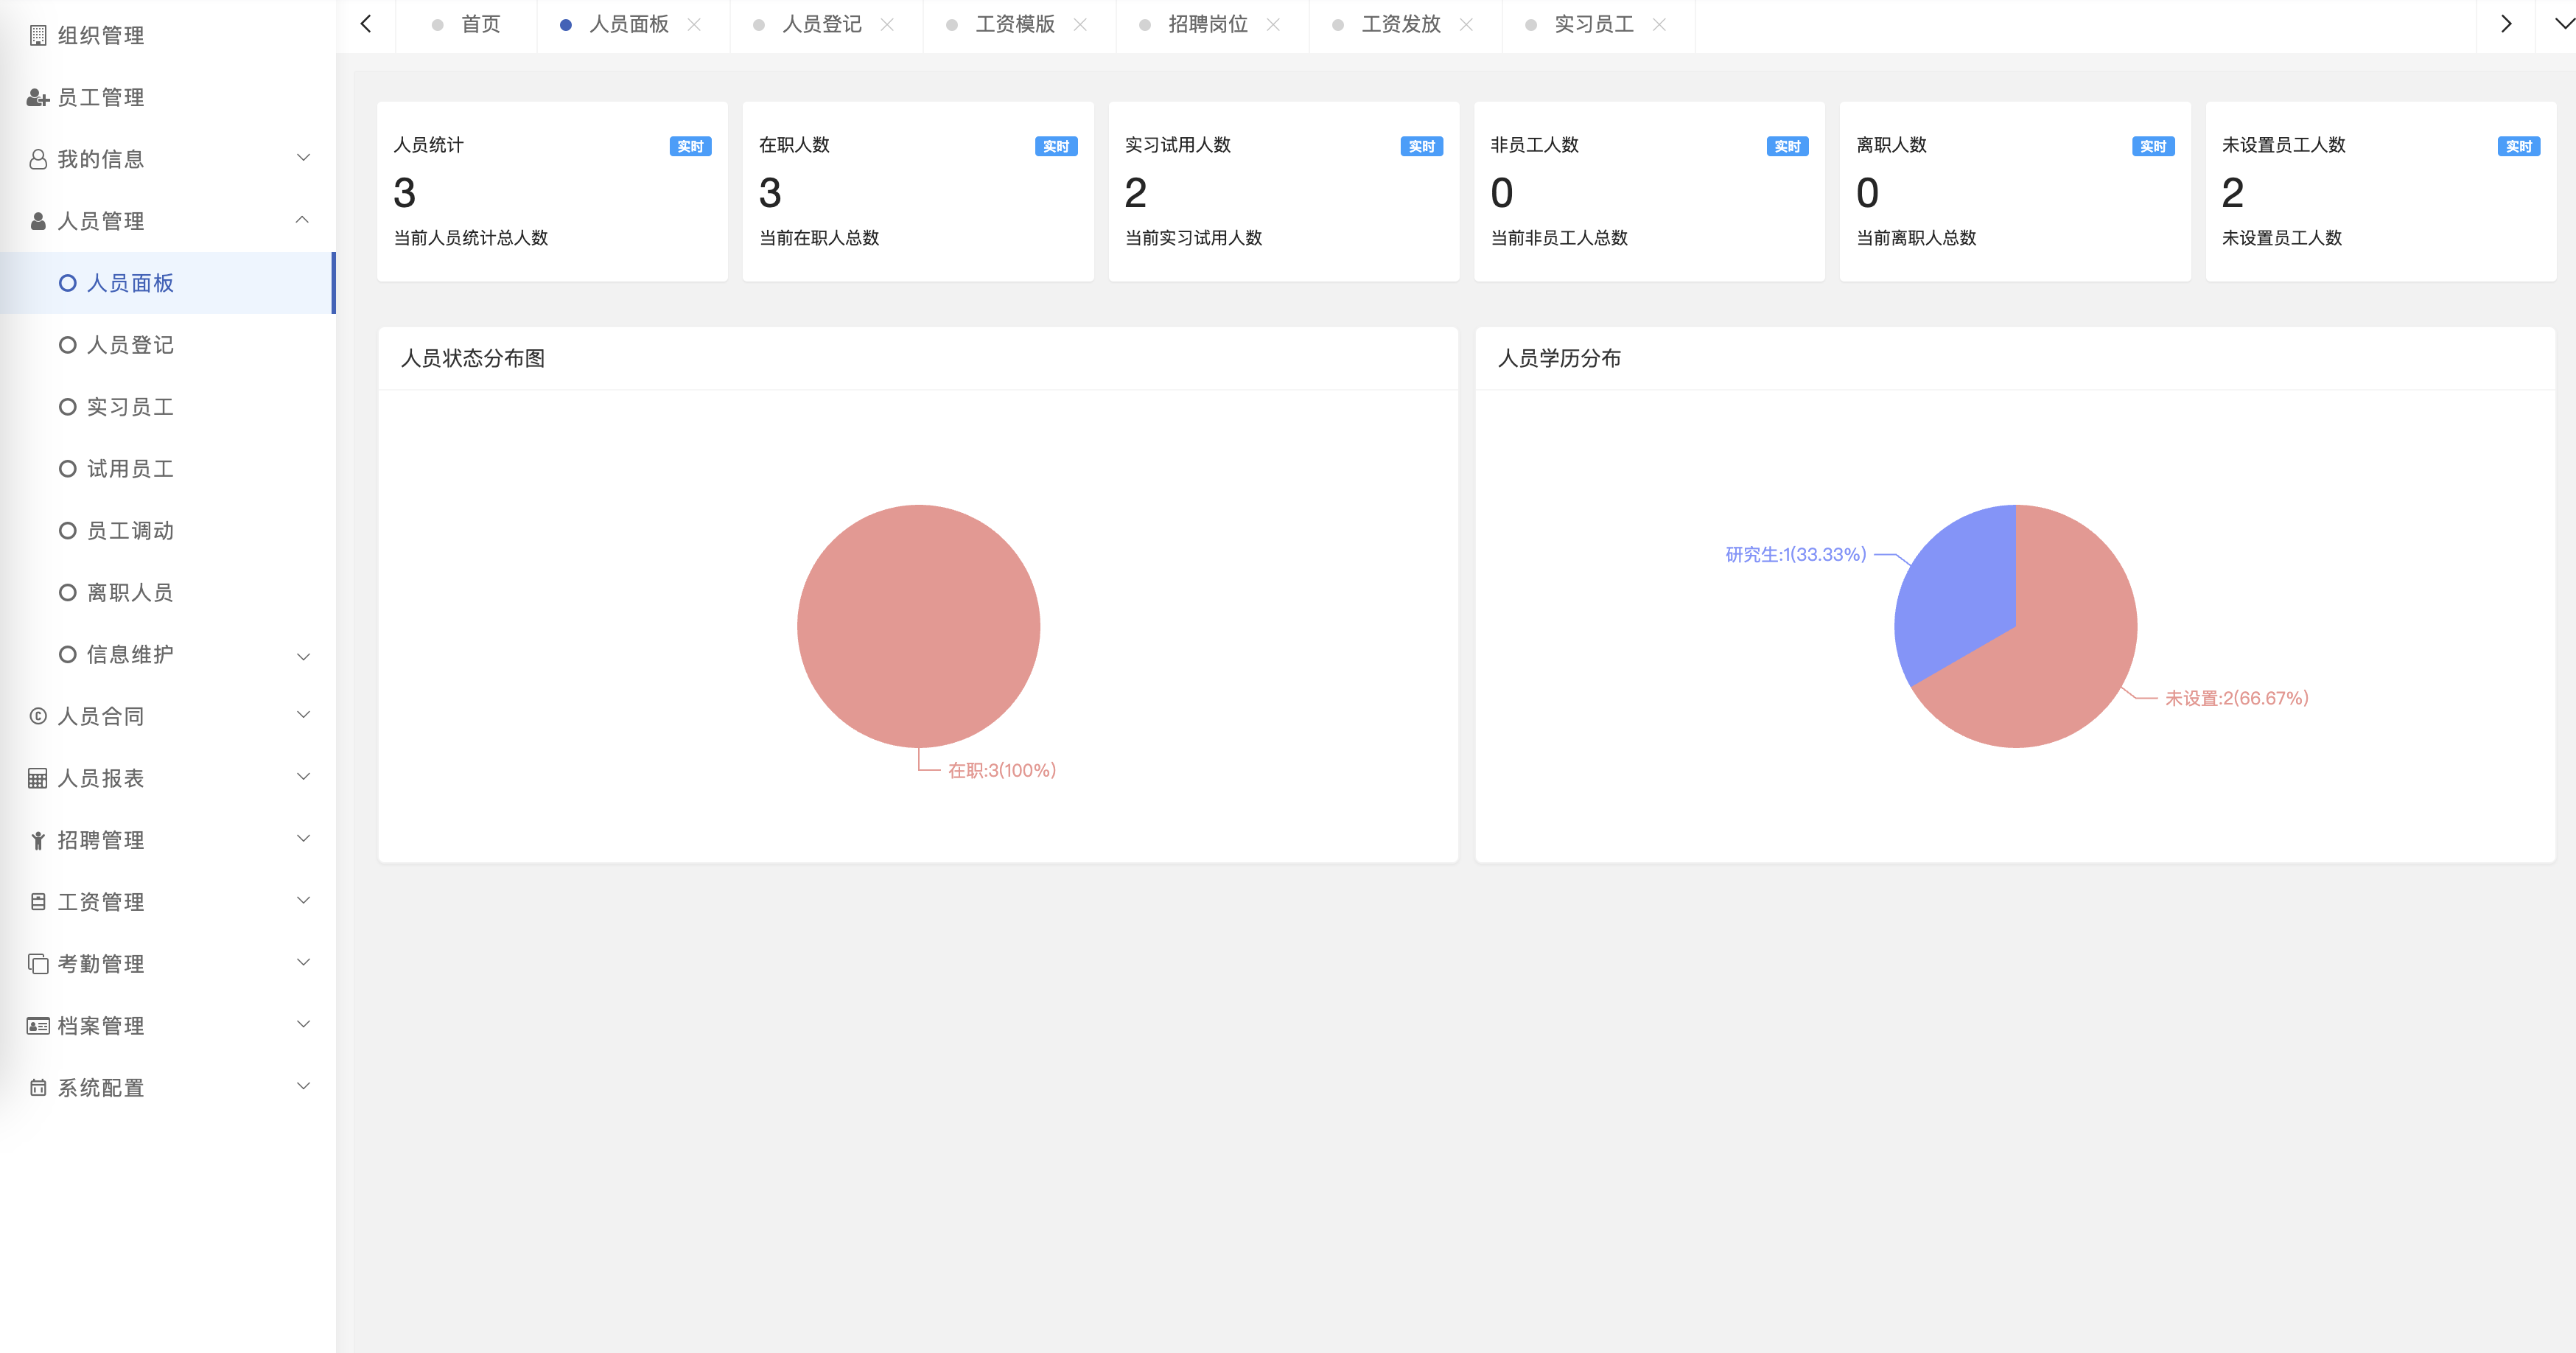Close the 招聘岗位 tab
This screenshot has width=2576, height=1353.
click(x=1273, y=24)
